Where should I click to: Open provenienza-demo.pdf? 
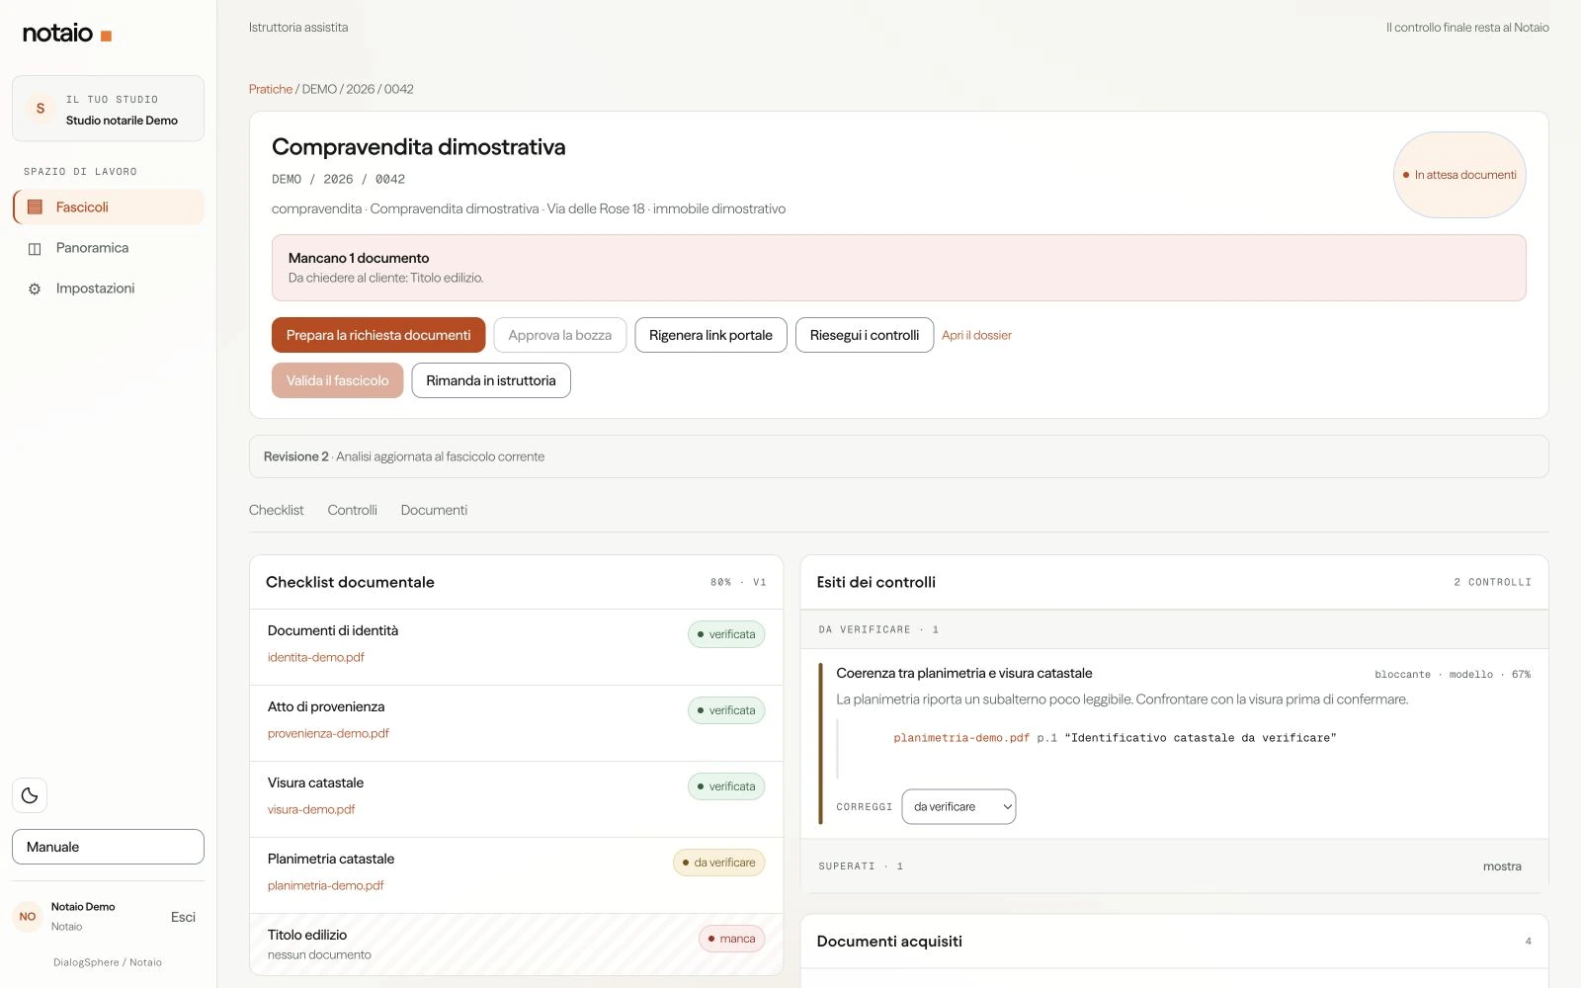[x=328, y=733]
